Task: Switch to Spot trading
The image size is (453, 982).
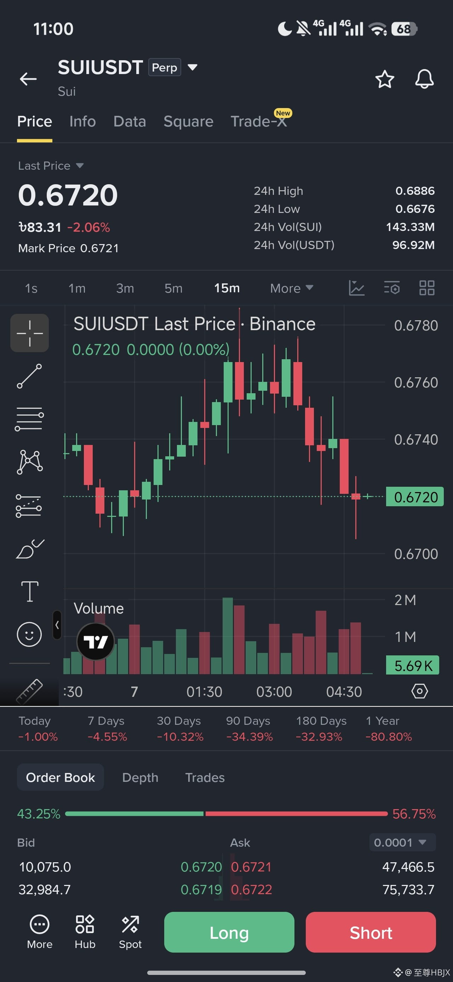Action: tap(130, 932)
